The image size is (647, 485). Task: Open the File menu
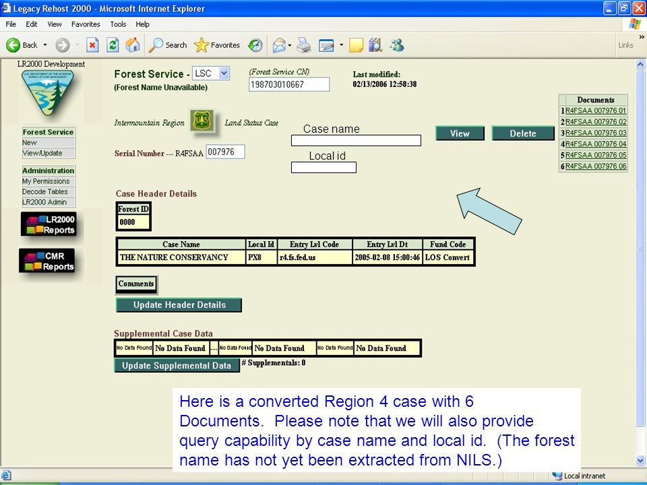[x=11, y=24]
